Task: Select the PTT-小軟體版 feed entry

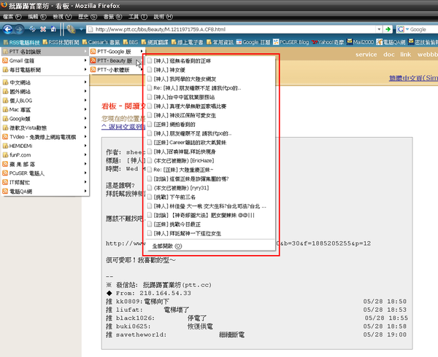Action: 117,70
